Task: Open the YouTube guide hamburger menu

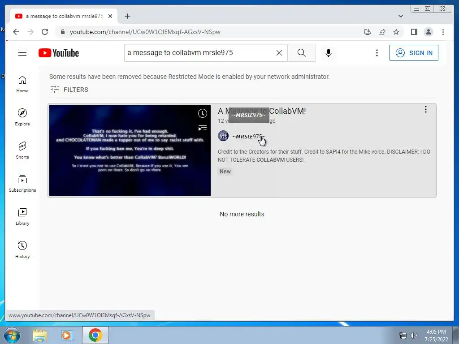Action: (22, 53)
